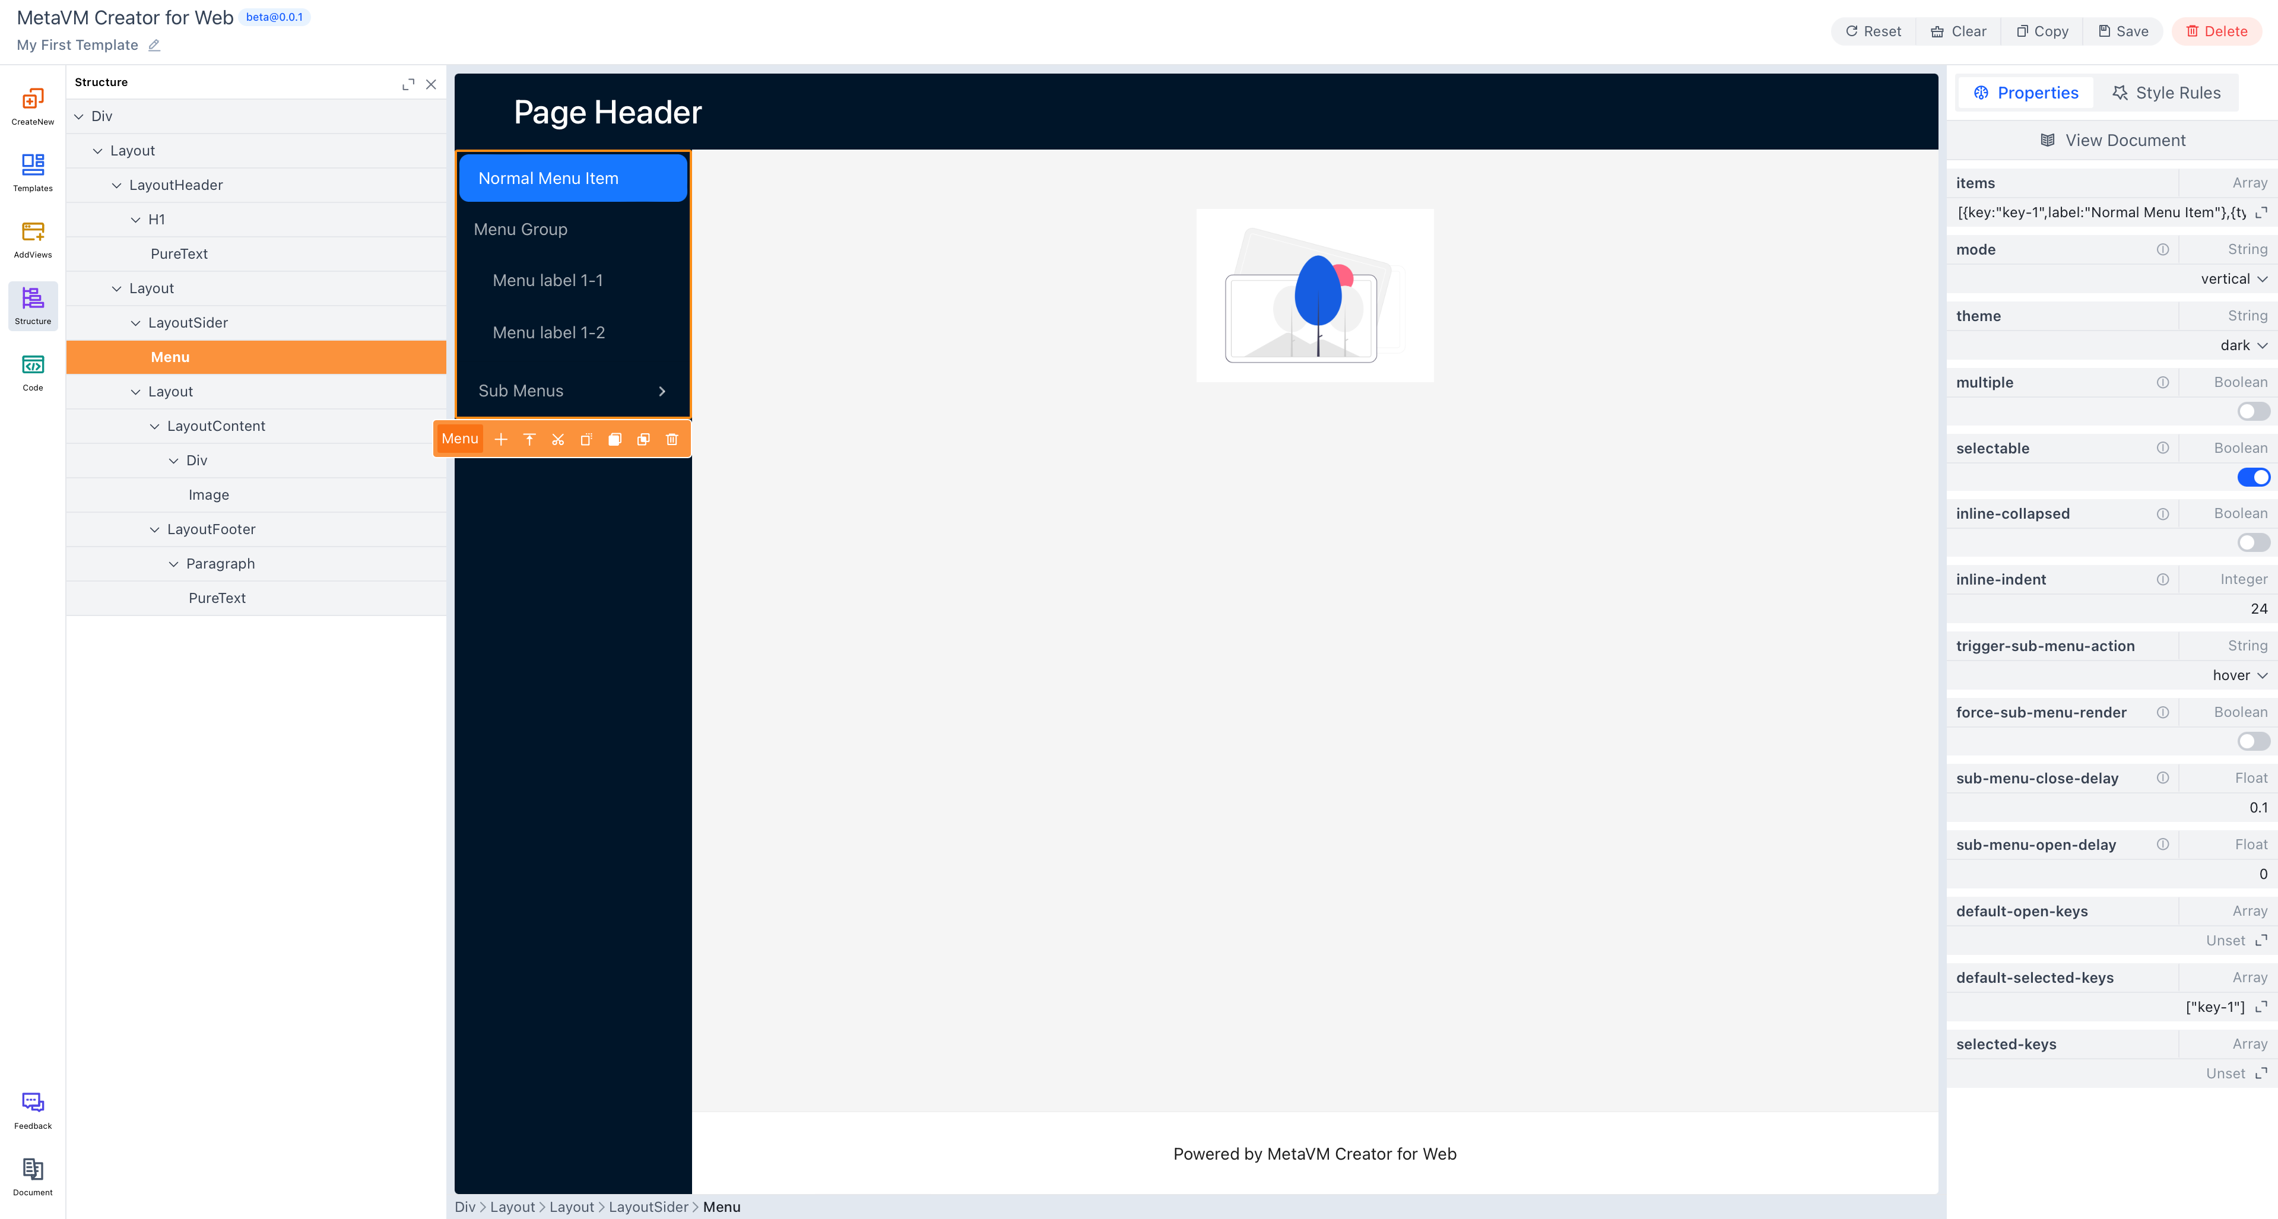Click the info icon next to selectable
Screen dimensions: 2278x1219
tap(2162, 448)
